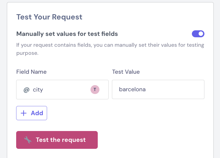Disable manually set values toggle
This screenshot has width=220, height=158.
198,34
